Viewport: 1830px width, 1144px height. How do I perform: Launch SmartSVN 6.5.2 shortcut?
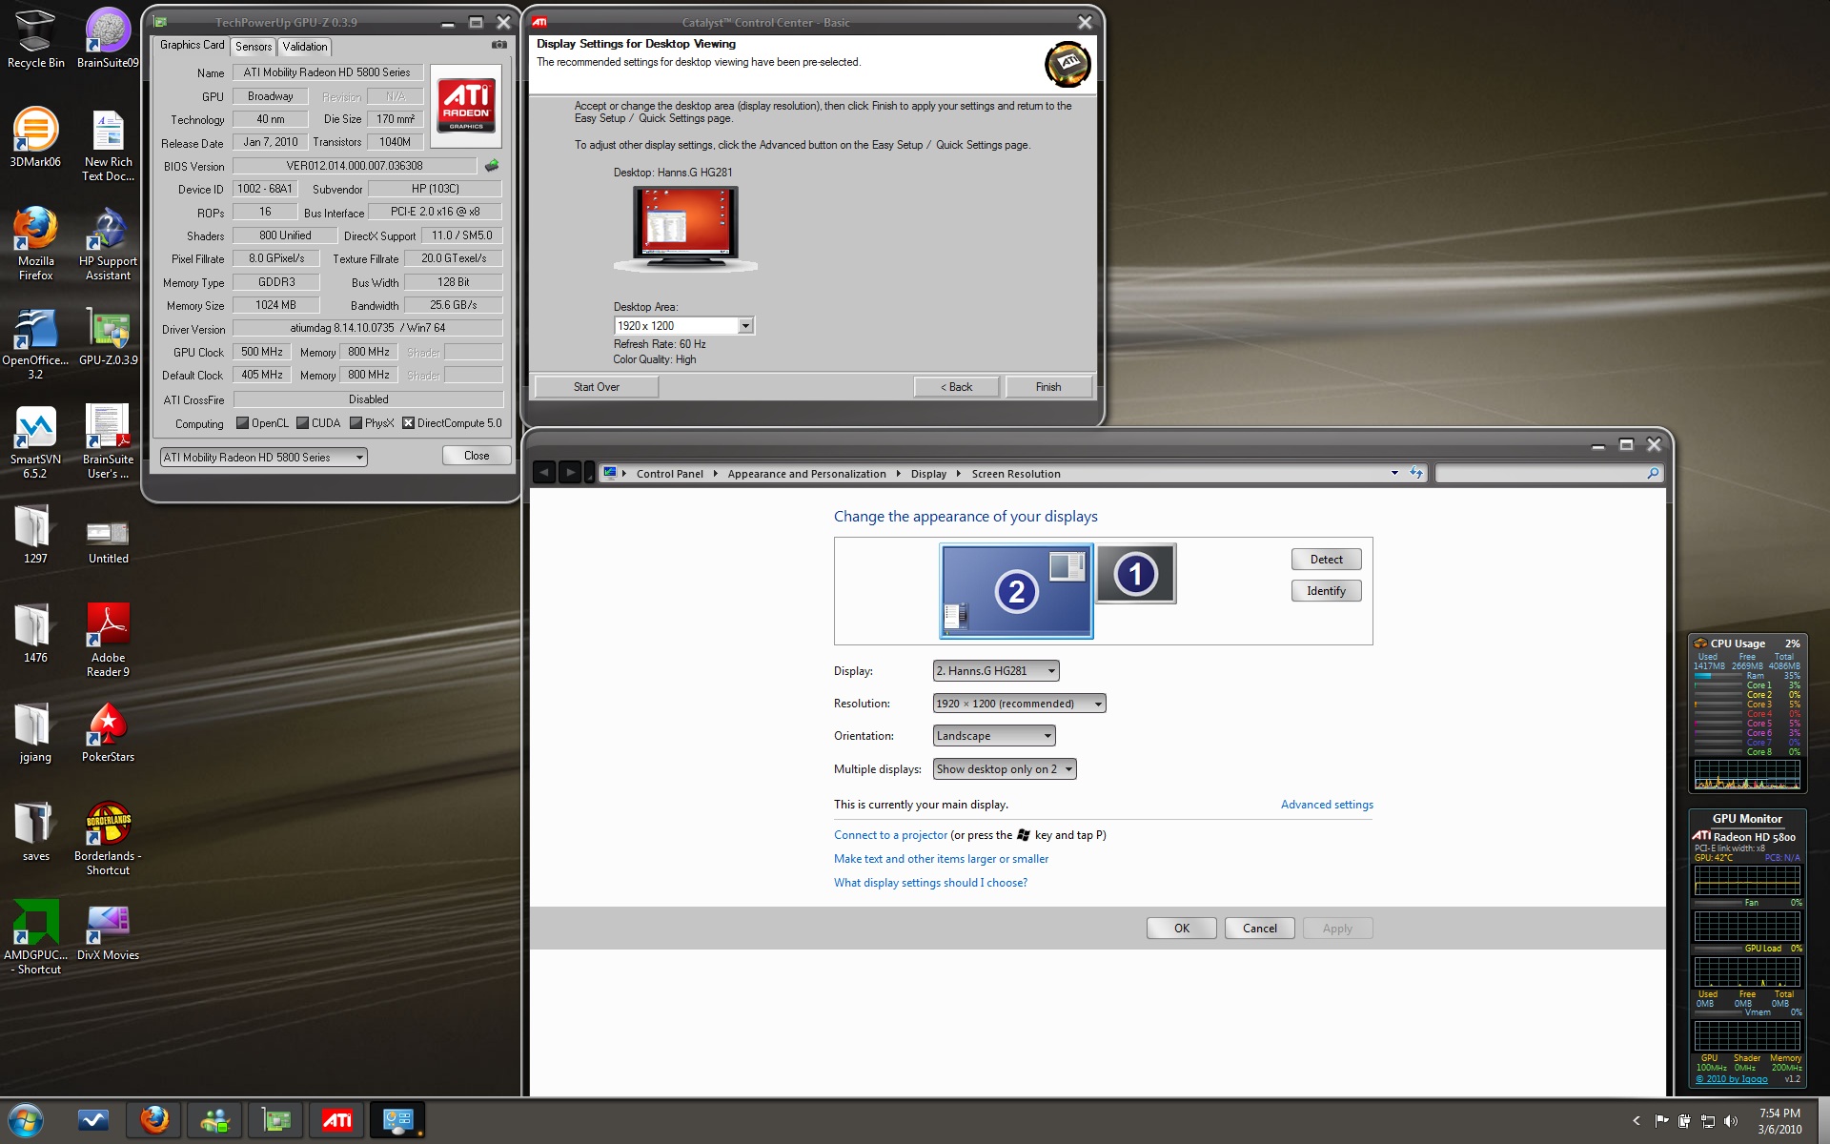35,442
